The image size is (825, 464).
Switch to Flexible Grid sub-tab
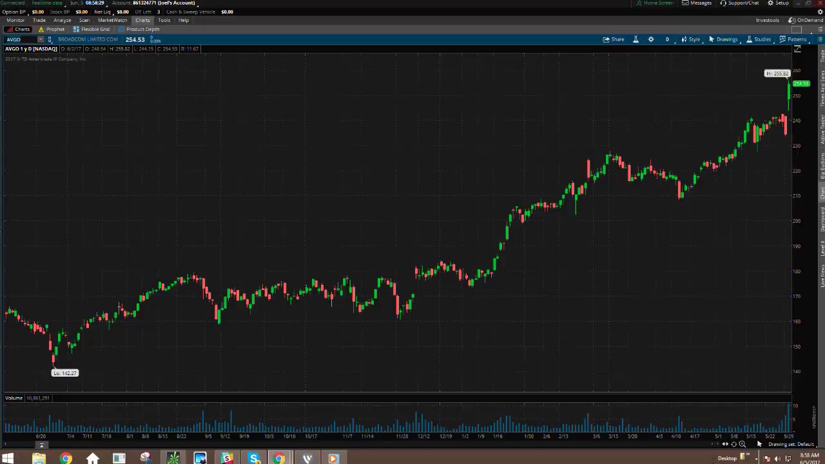(91, 29)
